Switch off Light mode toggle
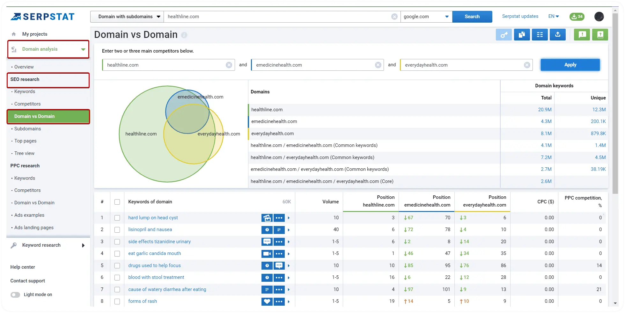625x313 pixels. click(x=15, y=295)
